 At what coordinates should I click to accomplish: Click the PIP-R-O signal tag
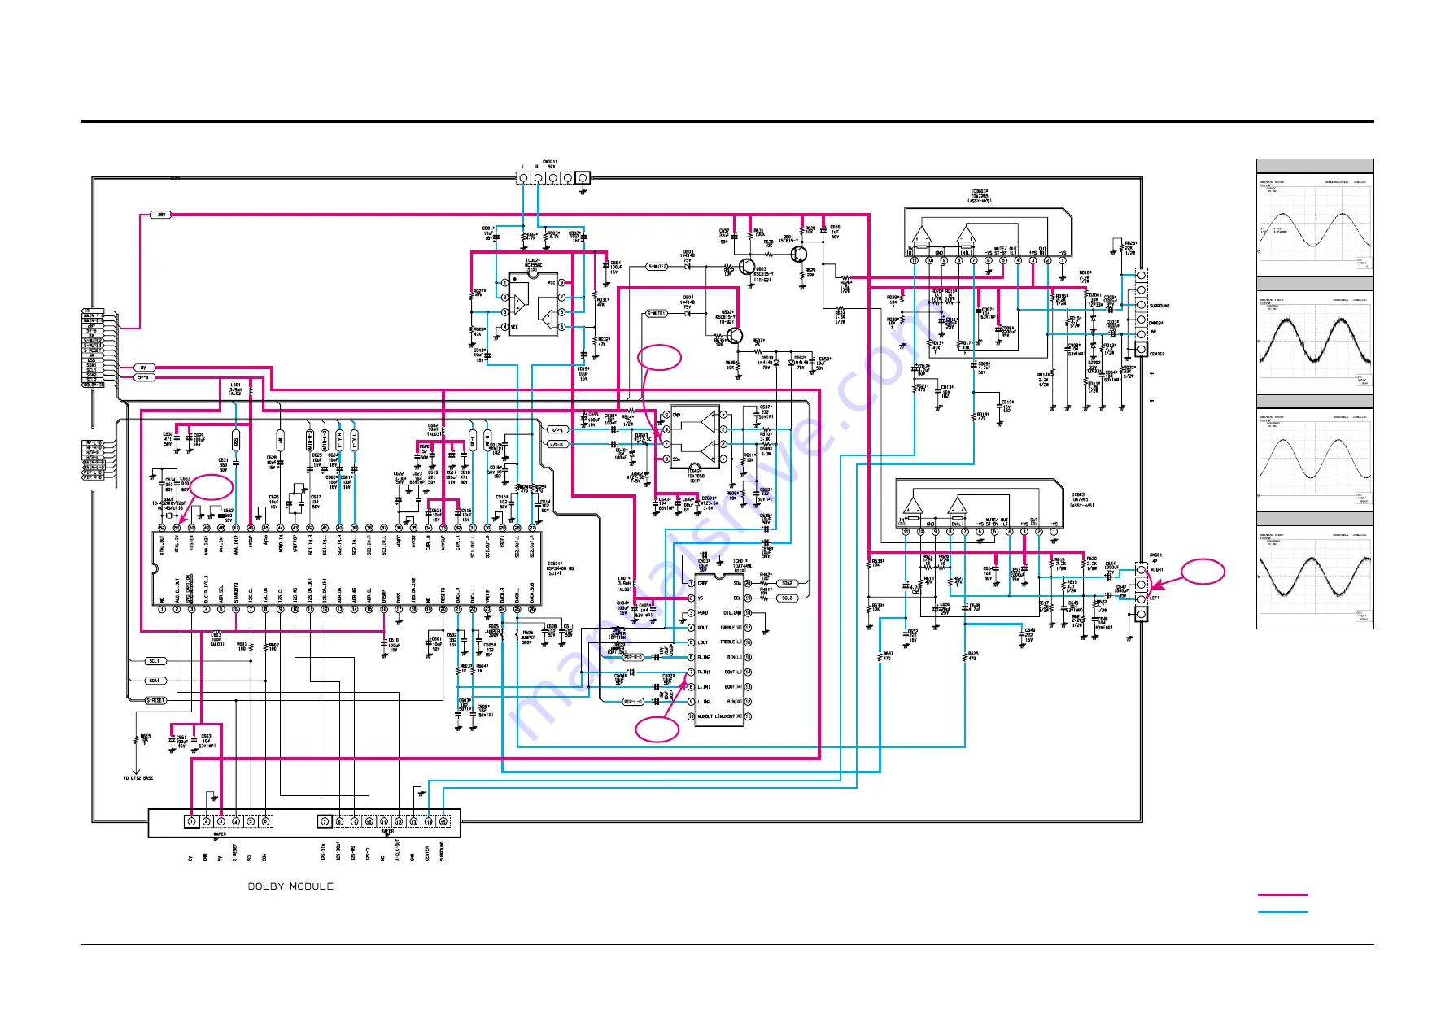click(x=634, y=657)
